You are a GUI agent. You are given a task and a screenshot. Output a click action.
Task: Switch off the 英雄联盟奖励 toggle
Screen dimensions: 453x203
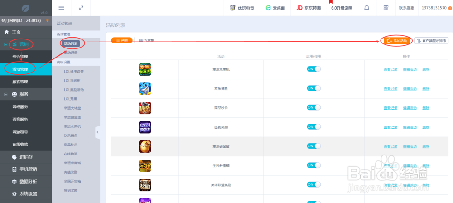point(314,184)
